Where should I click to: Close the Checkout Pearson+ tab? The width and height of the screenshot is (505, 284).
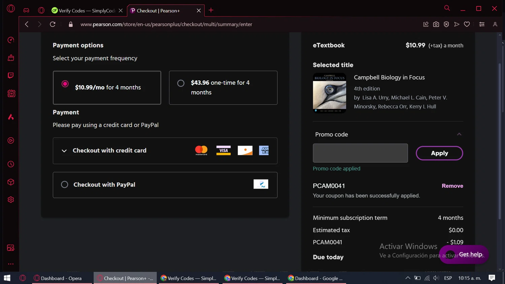pos(199,10)
